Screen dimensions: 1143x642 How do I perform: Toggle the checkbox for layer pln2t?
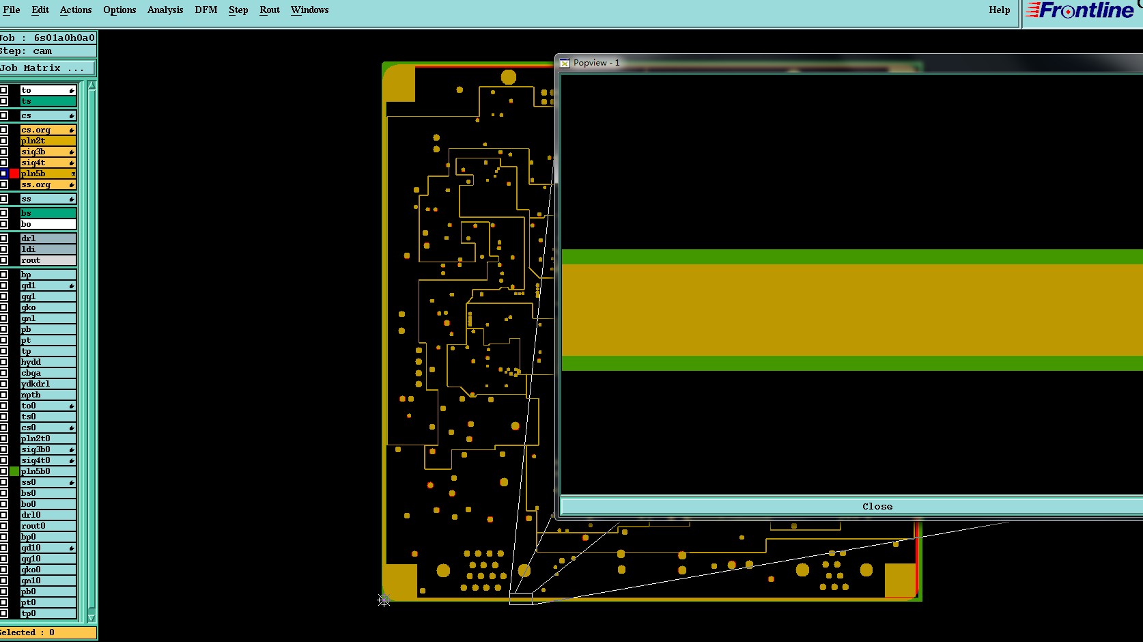tap(4, 141)
